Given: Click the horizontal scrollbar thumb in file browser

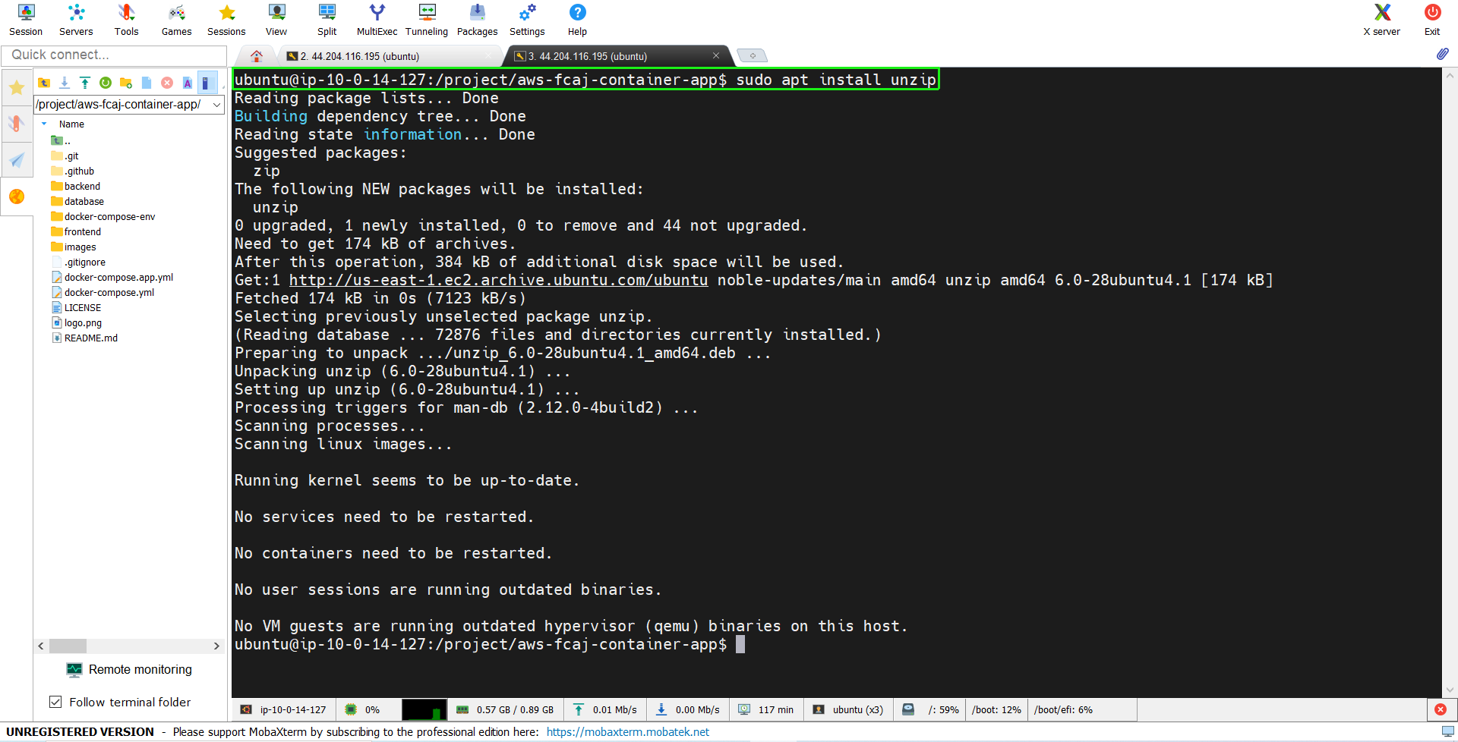Looking at the screenshot, I should point(68,646).
